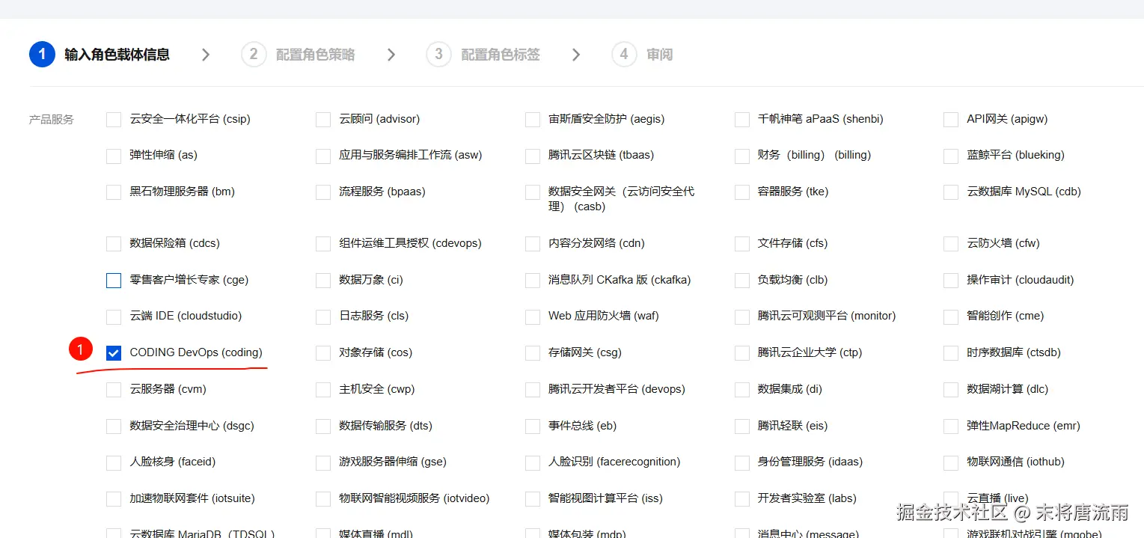The image size is (1144, 538).
Task: Tick 数据保险箱 (cdcs) checkbox
Action: pos(114,244)
